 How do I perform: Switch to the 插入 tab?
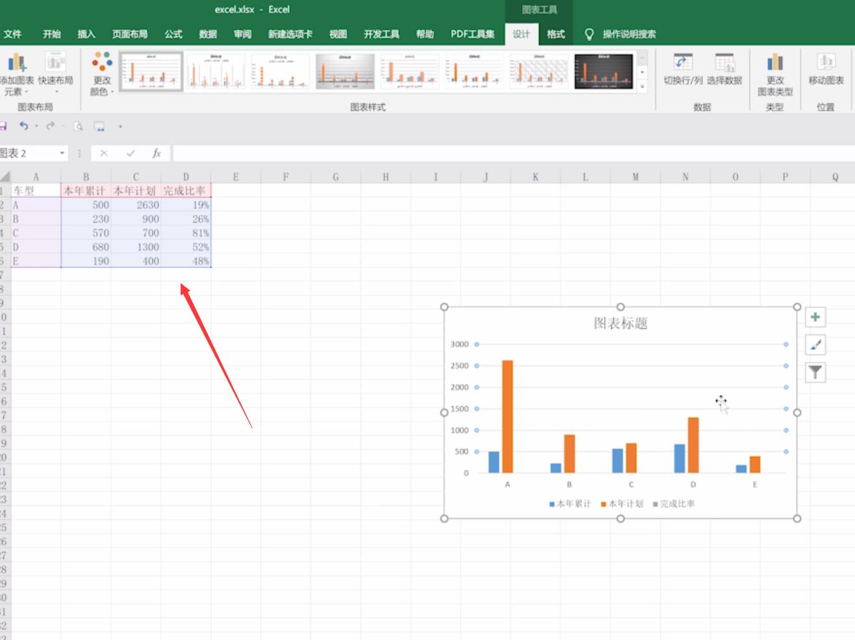click(86, 34)
